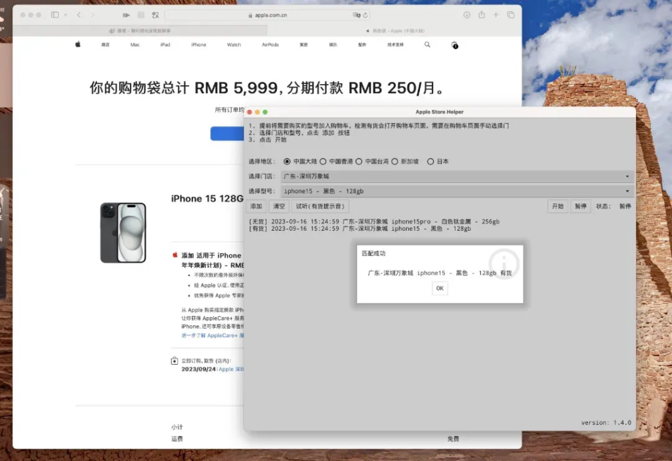This screenshot has height=461, width=672.
Task: Open the 娱乐 menu on Apple site
Action: click(333, 45)
